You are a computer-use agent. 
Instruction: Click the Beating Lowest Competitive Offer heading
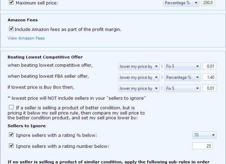pyautogui.click(x=45, y=57)
